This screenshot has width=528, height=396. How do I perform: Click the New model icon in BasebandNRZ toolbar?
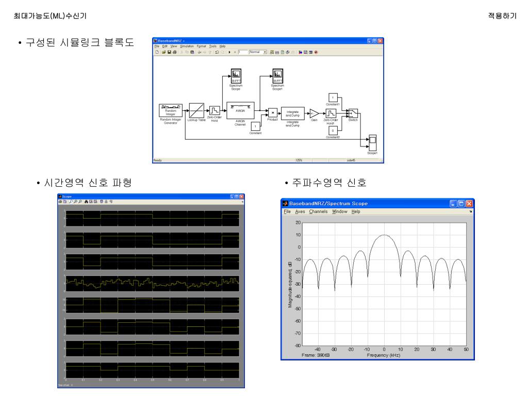157,52
